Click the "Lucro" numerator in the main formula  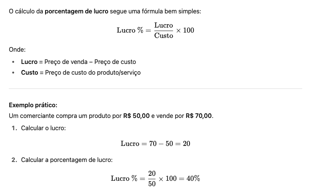pyautogui.click(x=164, y=25)
